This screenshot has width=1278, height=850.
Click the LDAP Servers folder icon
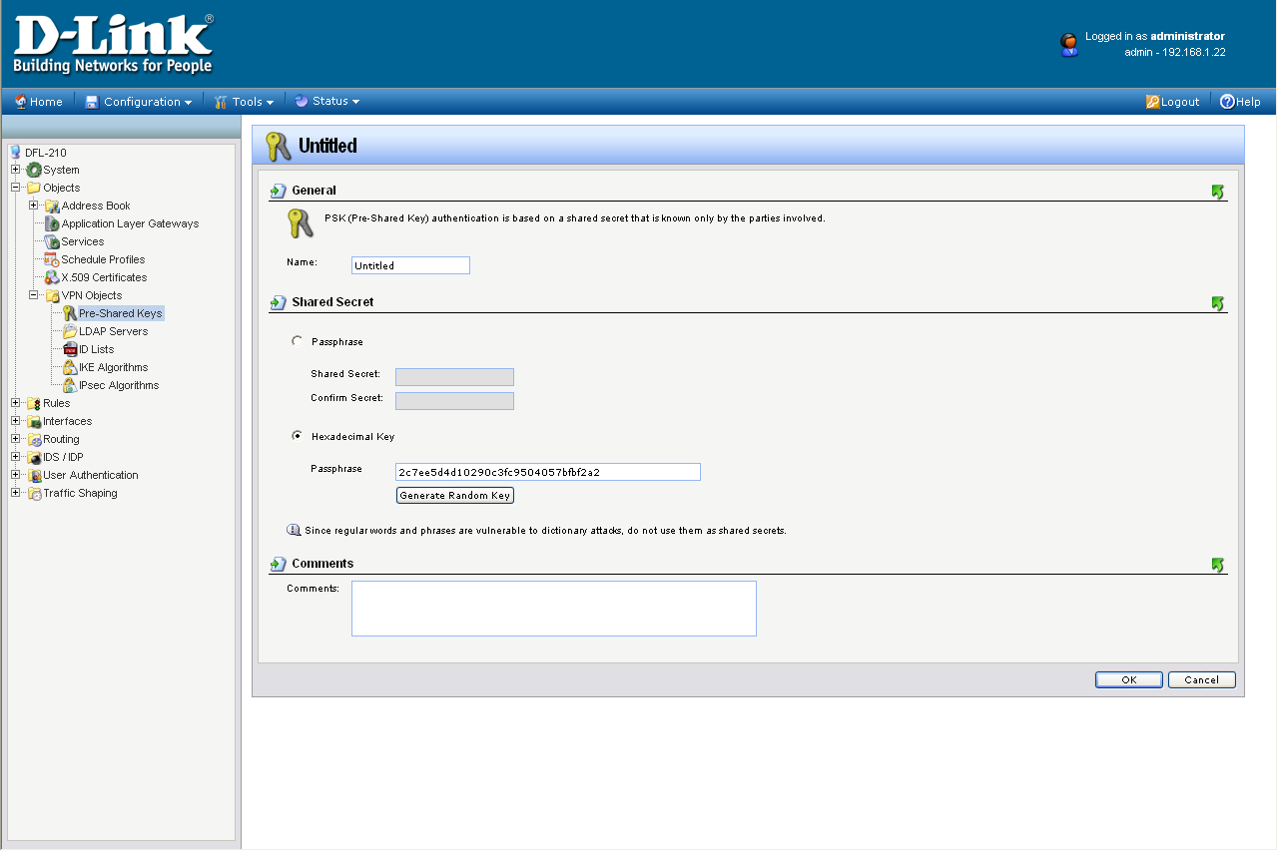point(70,331)
